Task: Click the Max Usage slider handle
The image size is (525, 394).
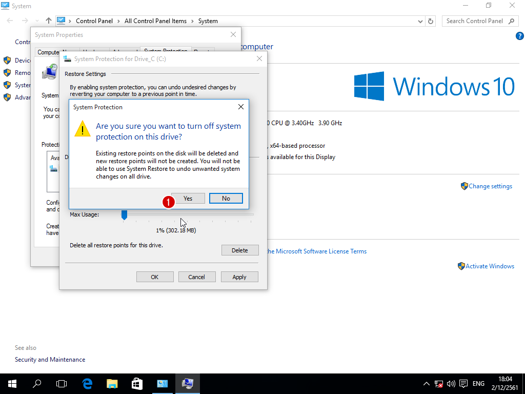Action: coord(124,214)
